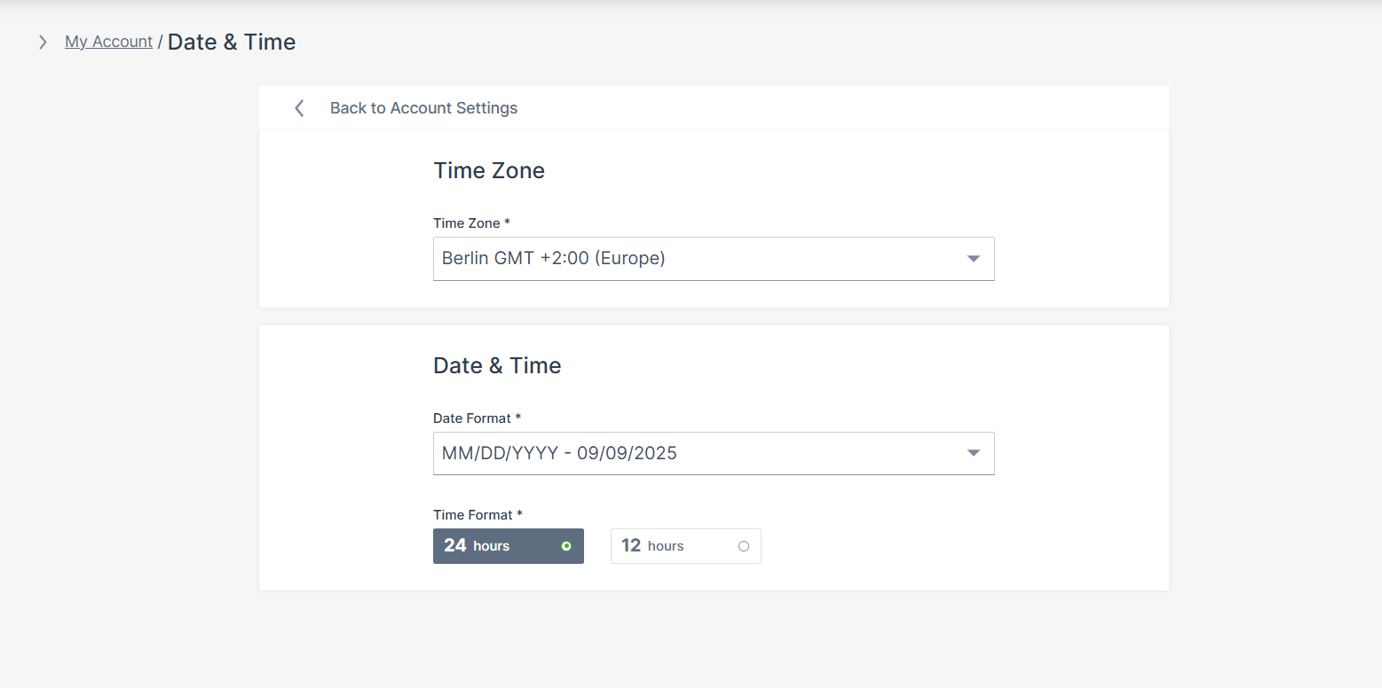Viewport: 1382px width, 688px height.
Task: Expand the sidebar with the top-left chevron
Action: [x=43, y=42]
